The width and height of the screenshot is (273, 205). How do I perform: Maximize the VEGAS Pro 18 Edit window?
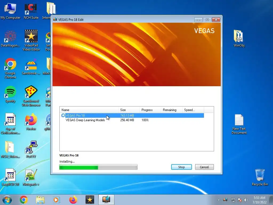click(207, 20)
